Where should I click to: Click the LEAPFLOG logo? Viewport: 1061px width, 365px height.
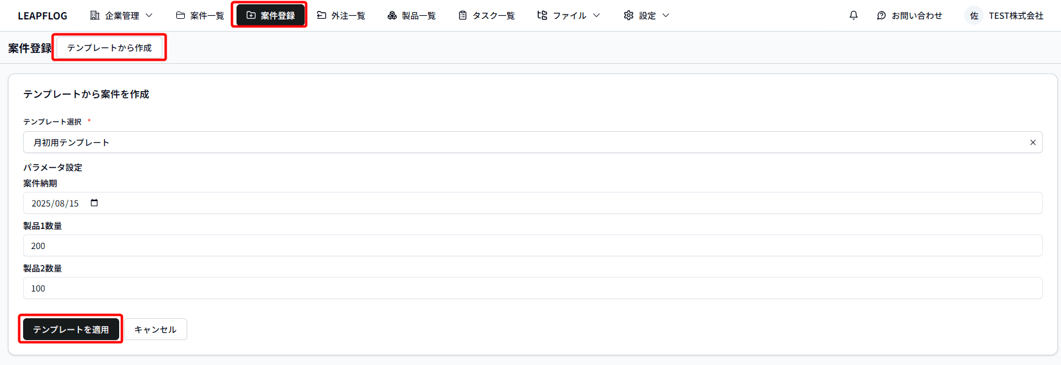[43, 16]
